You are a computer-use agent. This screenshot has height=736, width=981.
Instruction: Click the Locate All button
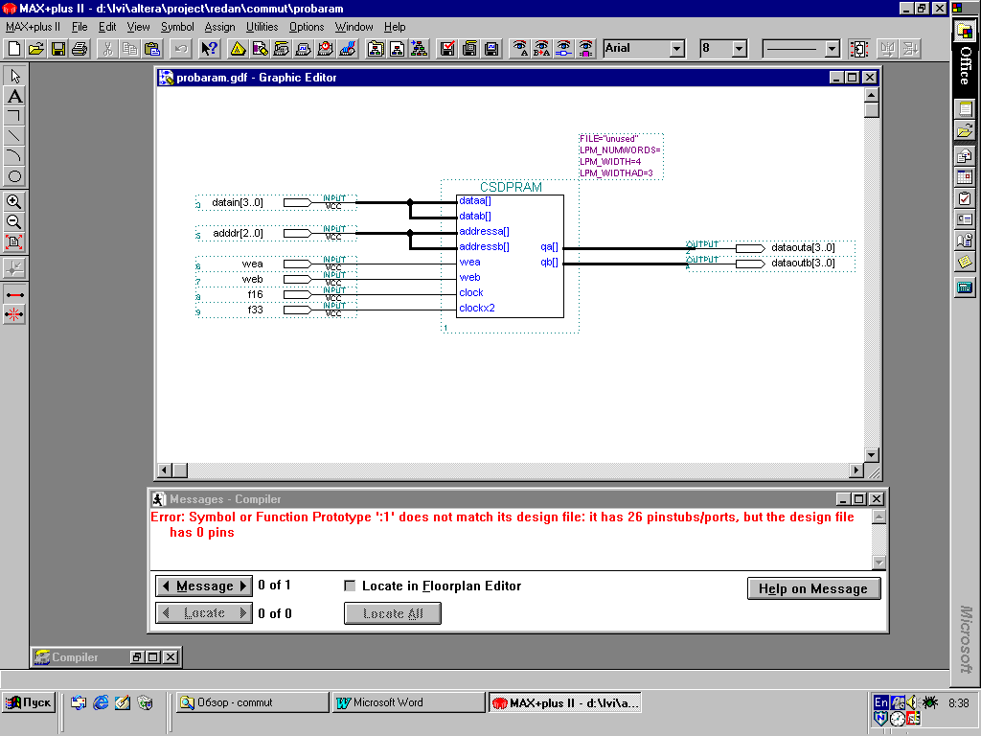point(392,613)
